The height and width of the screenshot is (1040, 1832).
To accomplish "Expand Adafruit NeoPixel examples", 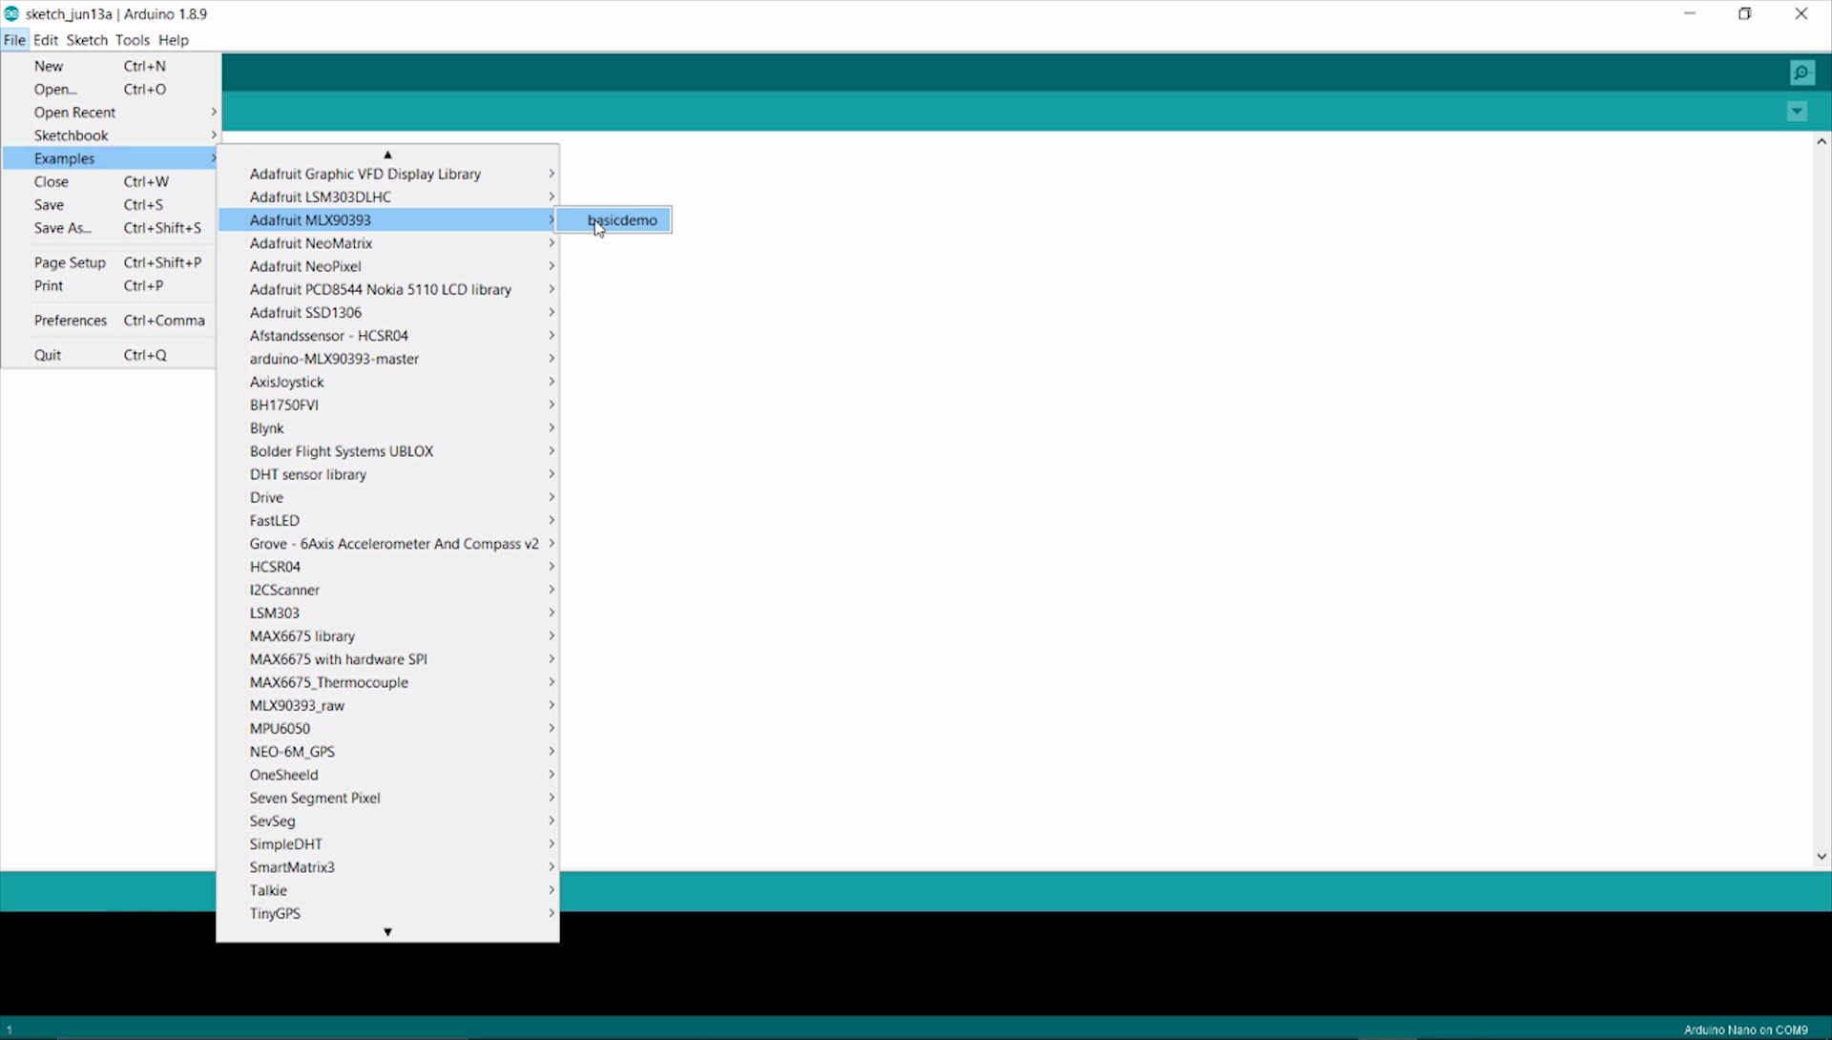I will (388, 266).
